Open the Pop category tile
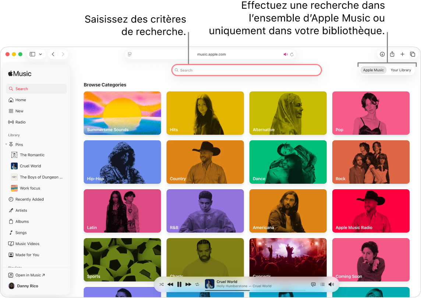Screen dimensions: 421x298 tap(371, 113)
